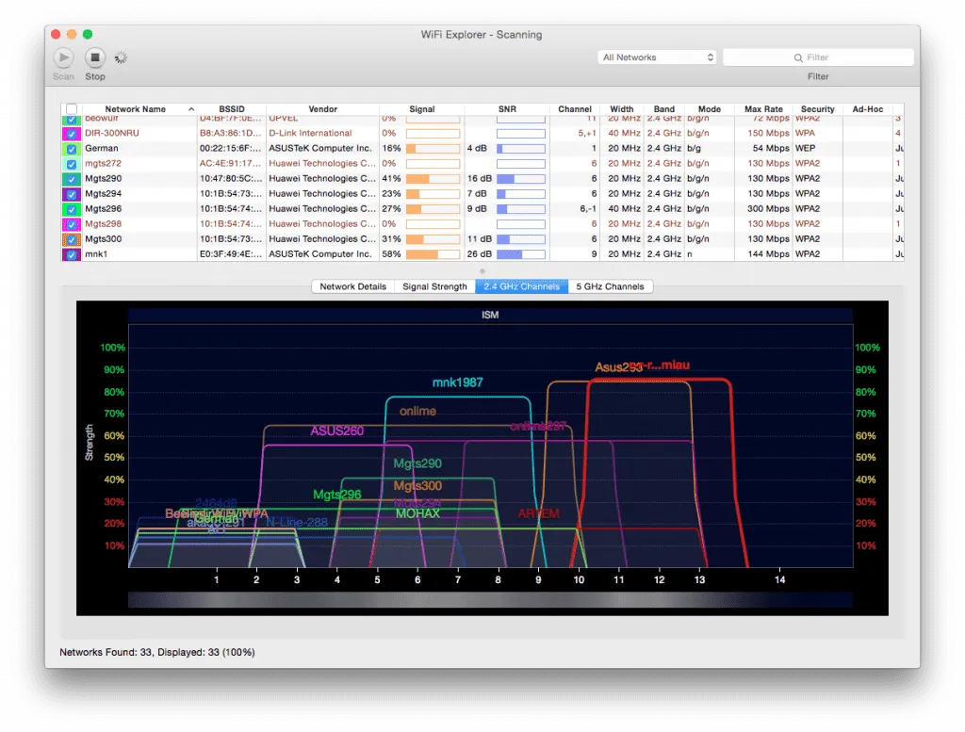Click channel 6 on graph axis
The image size is (965, 732).
tap(417, 580)
